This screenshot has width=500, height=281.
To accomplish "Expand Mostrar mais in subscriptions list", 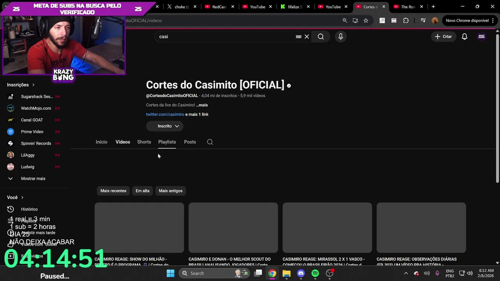I will [x=33, y=178].
